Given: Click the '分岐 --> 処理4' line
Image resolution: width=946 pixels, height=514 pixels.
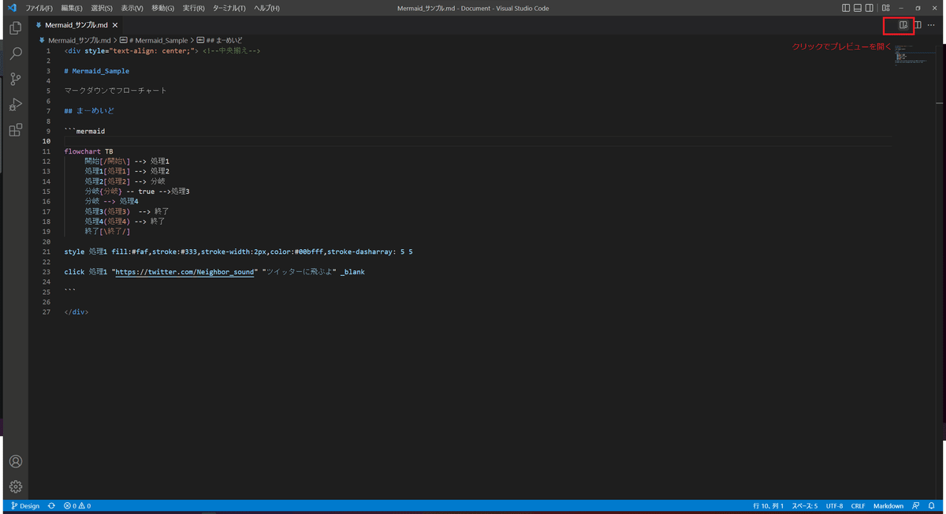Looking at the screenshot, I should point(111,202).
